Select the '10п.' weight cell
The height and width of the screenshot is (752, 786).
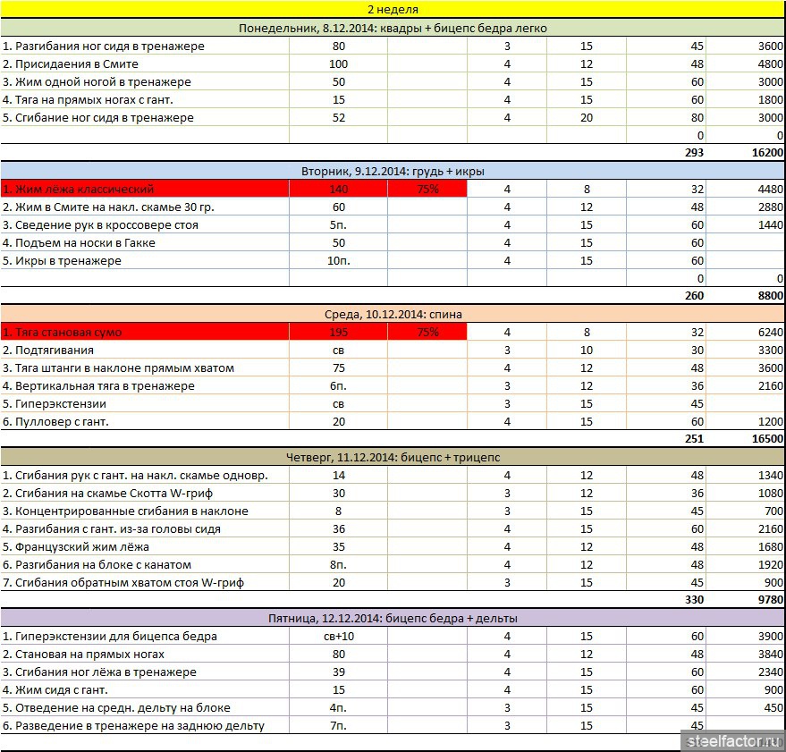[338, 261]
